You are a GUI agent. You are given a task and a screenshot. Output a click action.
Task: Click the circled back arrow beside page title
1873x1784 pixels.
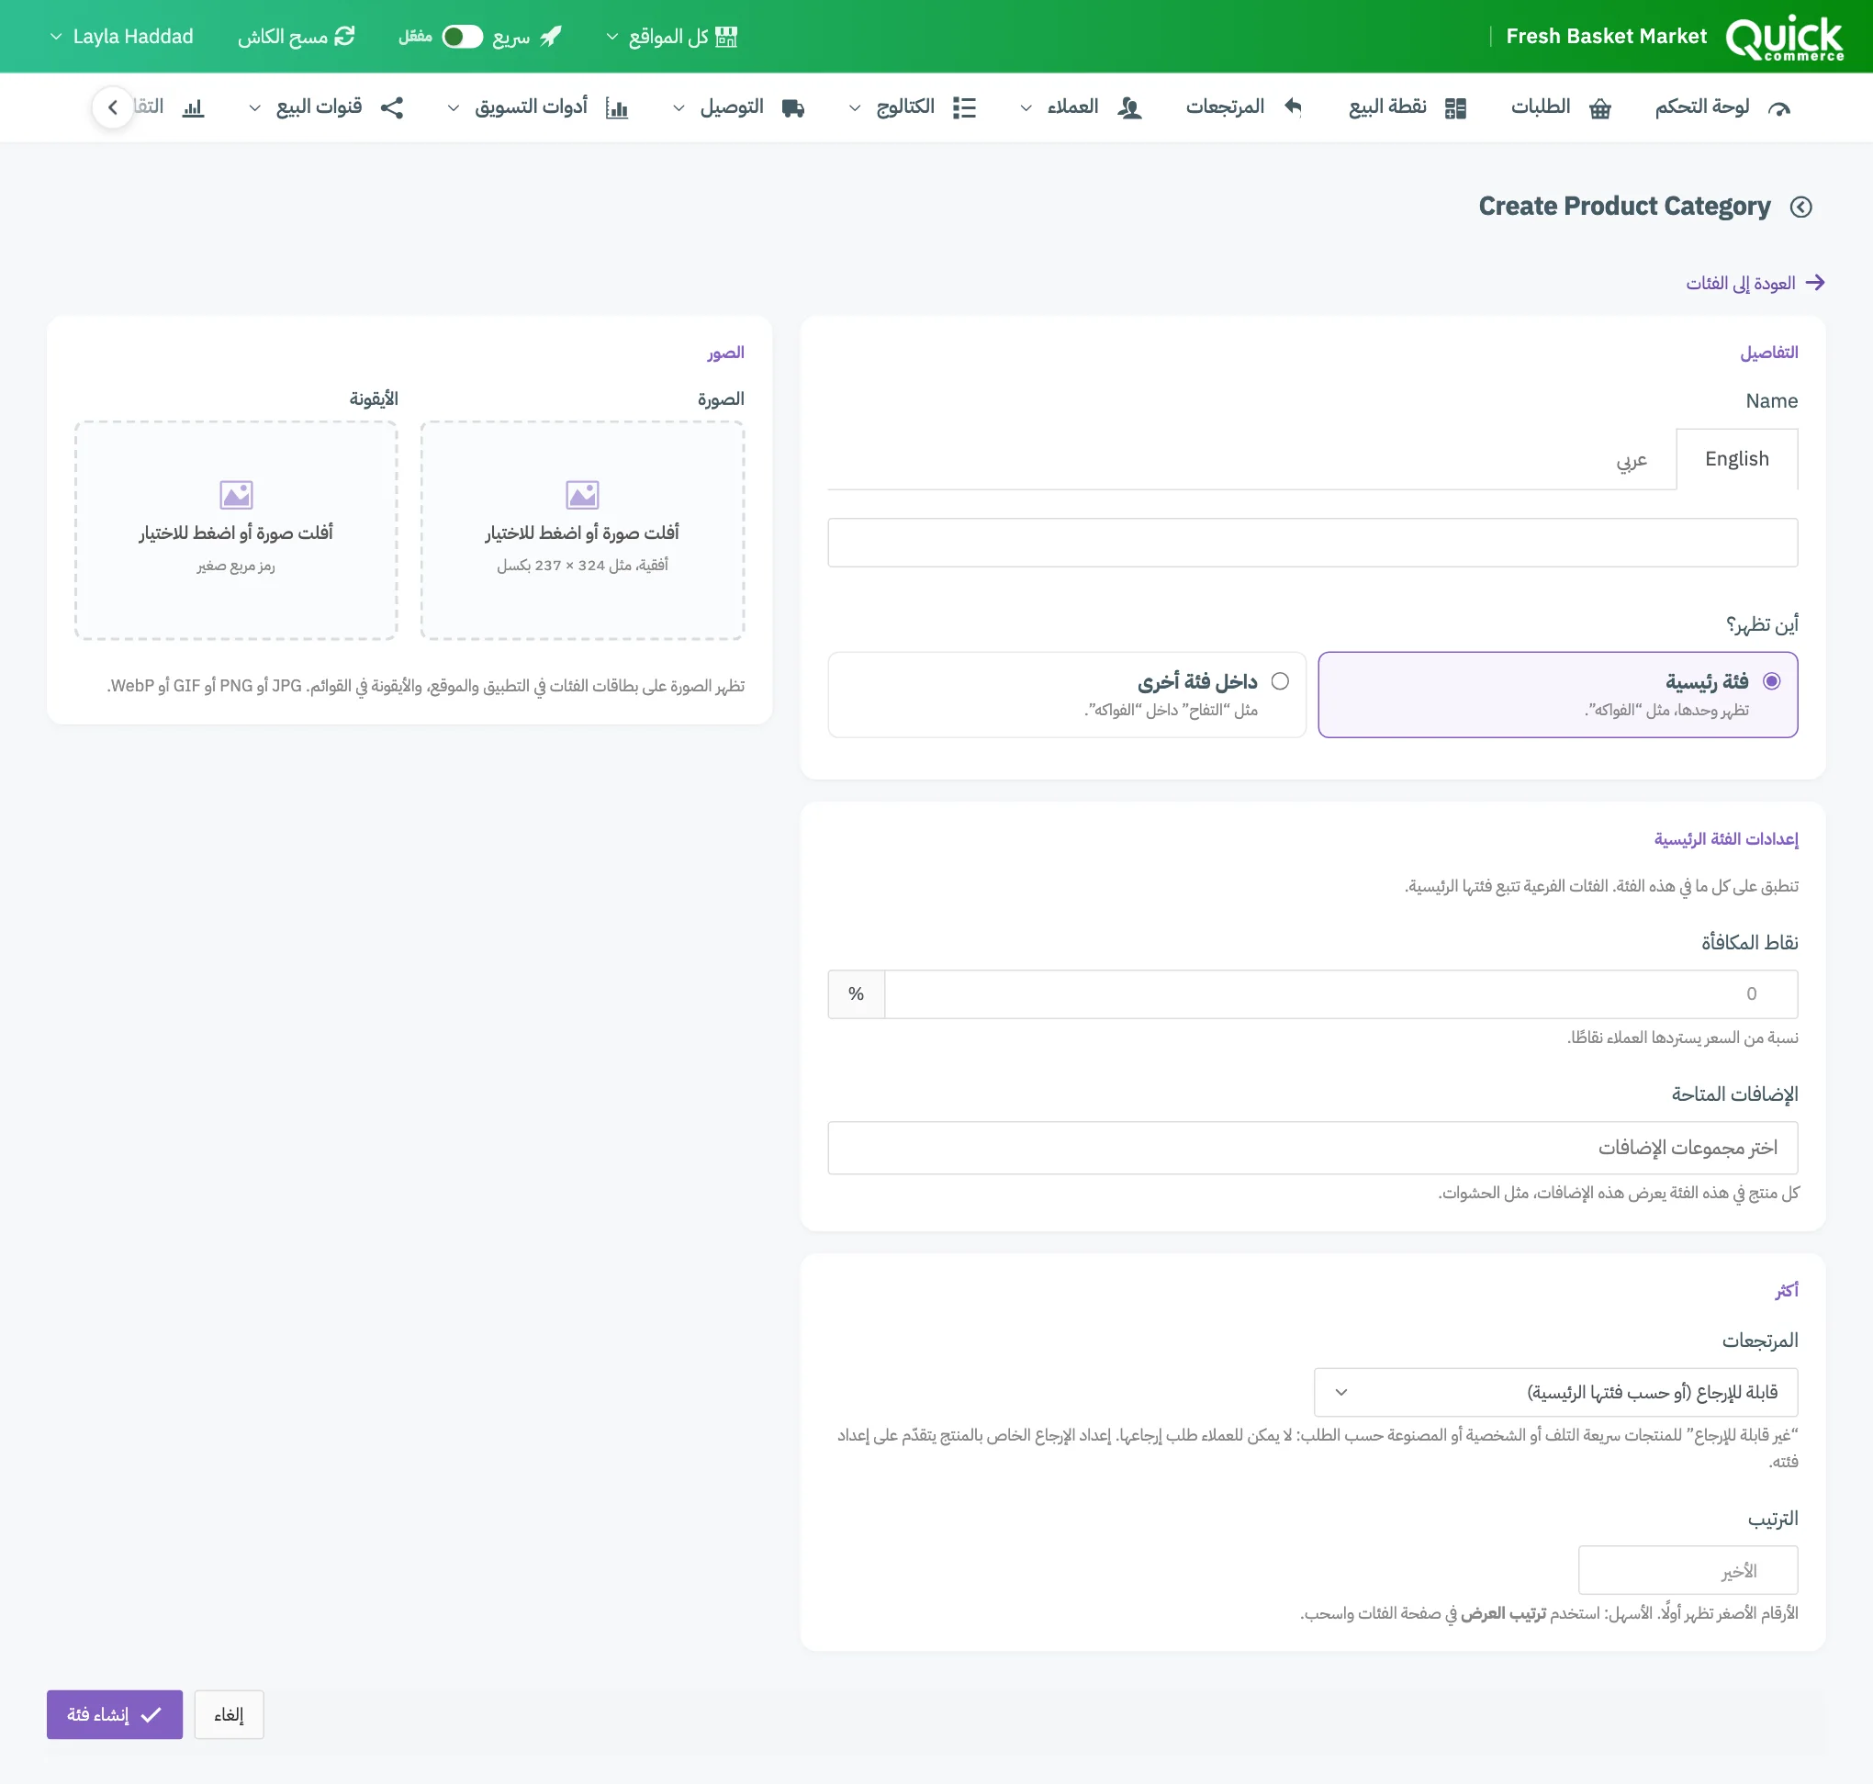tap(1800, 207)
